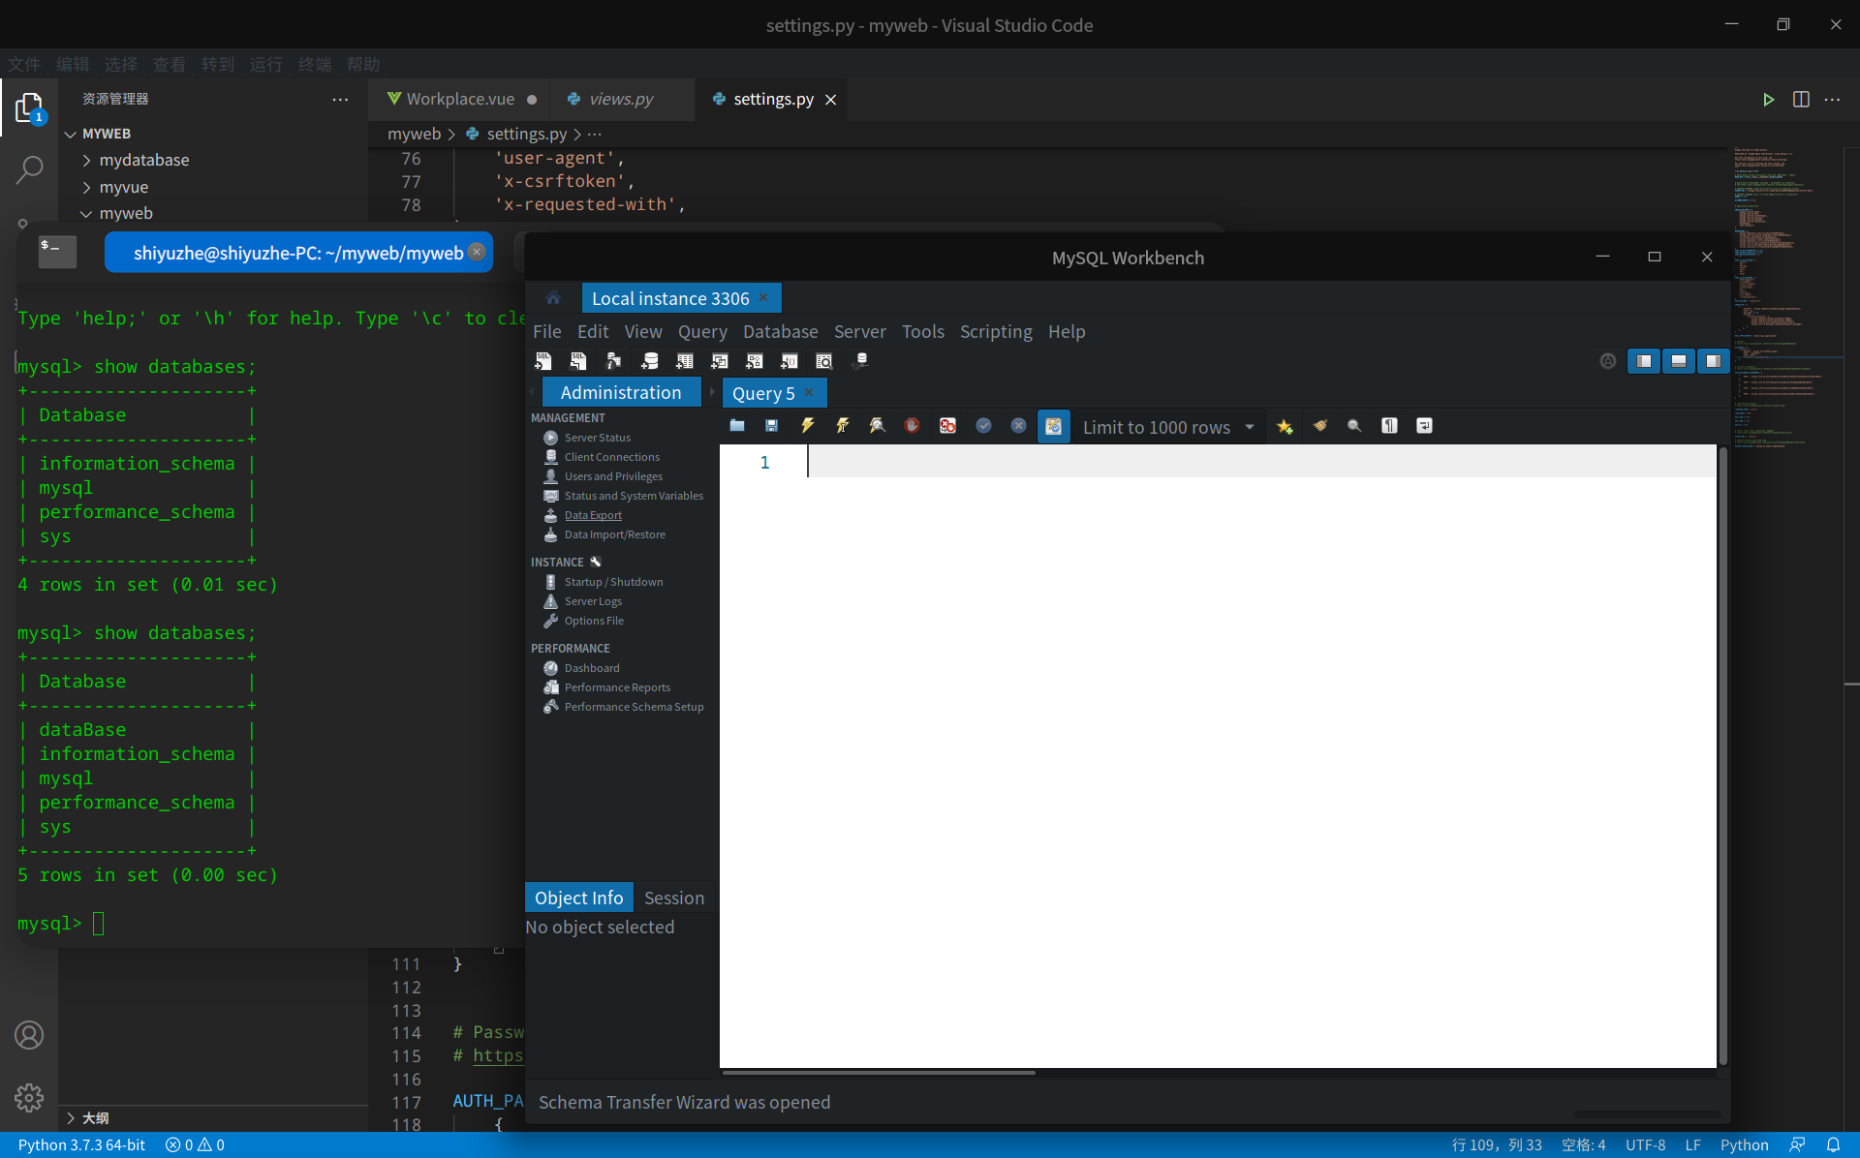Expand the mydatabase folder
Image resolution: width=1860 pixels, height=1158 pixels.
coord(143,160)
